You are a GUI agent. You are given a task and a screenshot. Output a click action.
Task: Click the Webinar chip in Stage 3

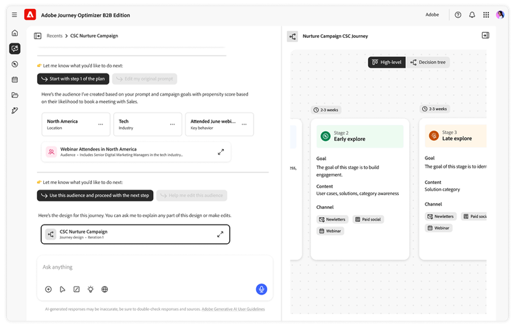tap(439, 228)
